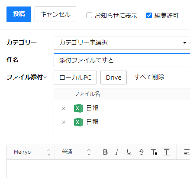The image size is (190, 178).
Task: Open カテゴリー未選択 category dropdown
Action: pos(122,43)
